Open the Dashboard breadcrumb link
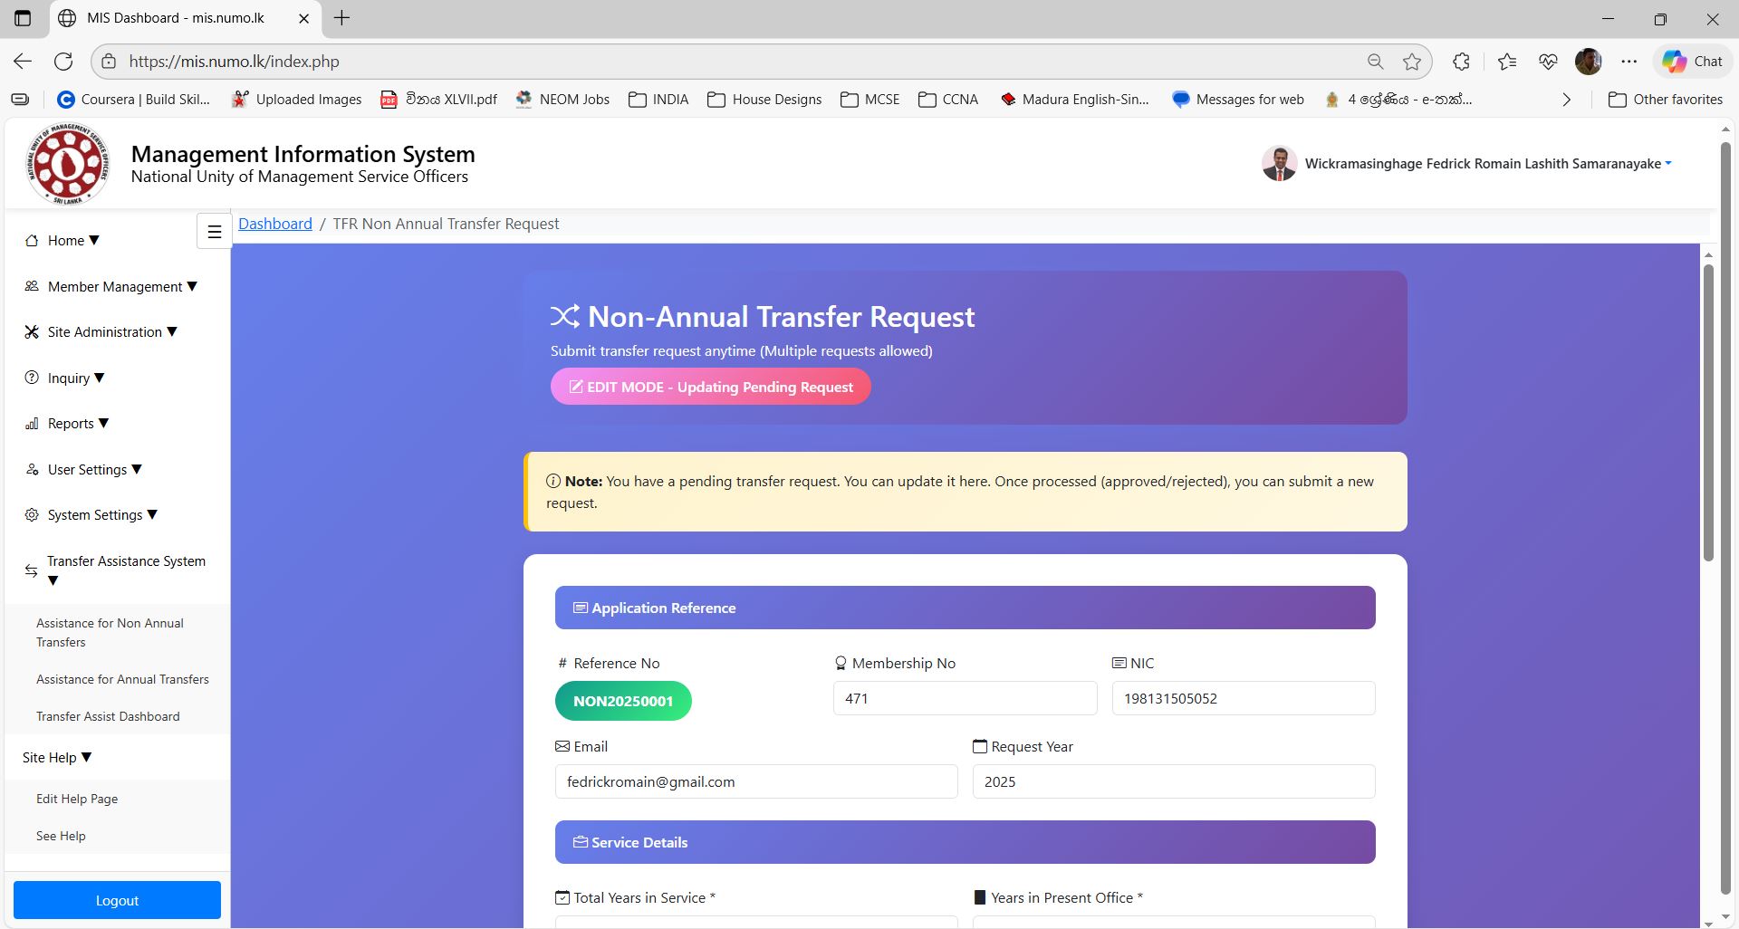Image resolution: width=1739 pixels, height=929 pixels. click(x=274, y=223)
